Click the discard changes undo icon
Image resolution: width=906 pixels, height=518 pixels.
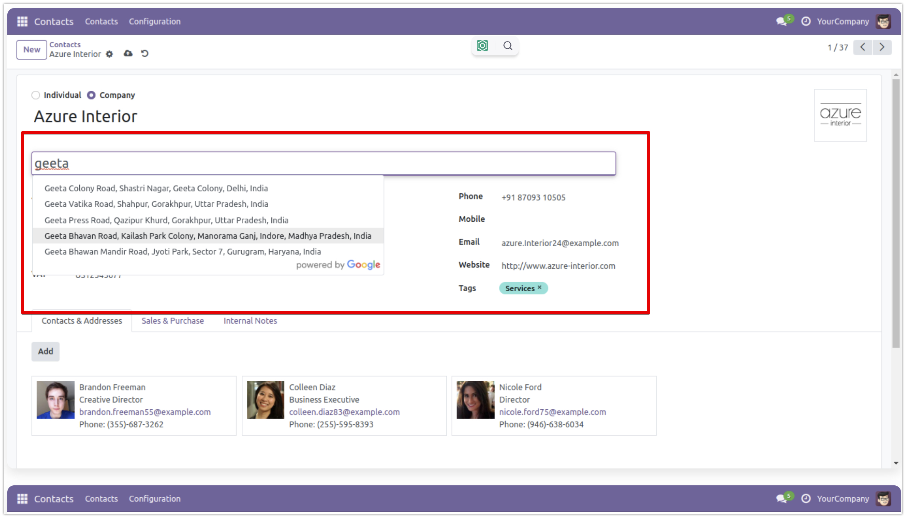point(145,53)
